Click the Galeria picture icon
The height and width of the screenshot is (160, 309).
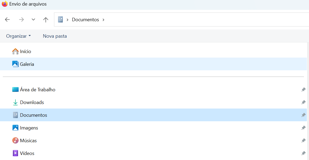coord(15,64)
